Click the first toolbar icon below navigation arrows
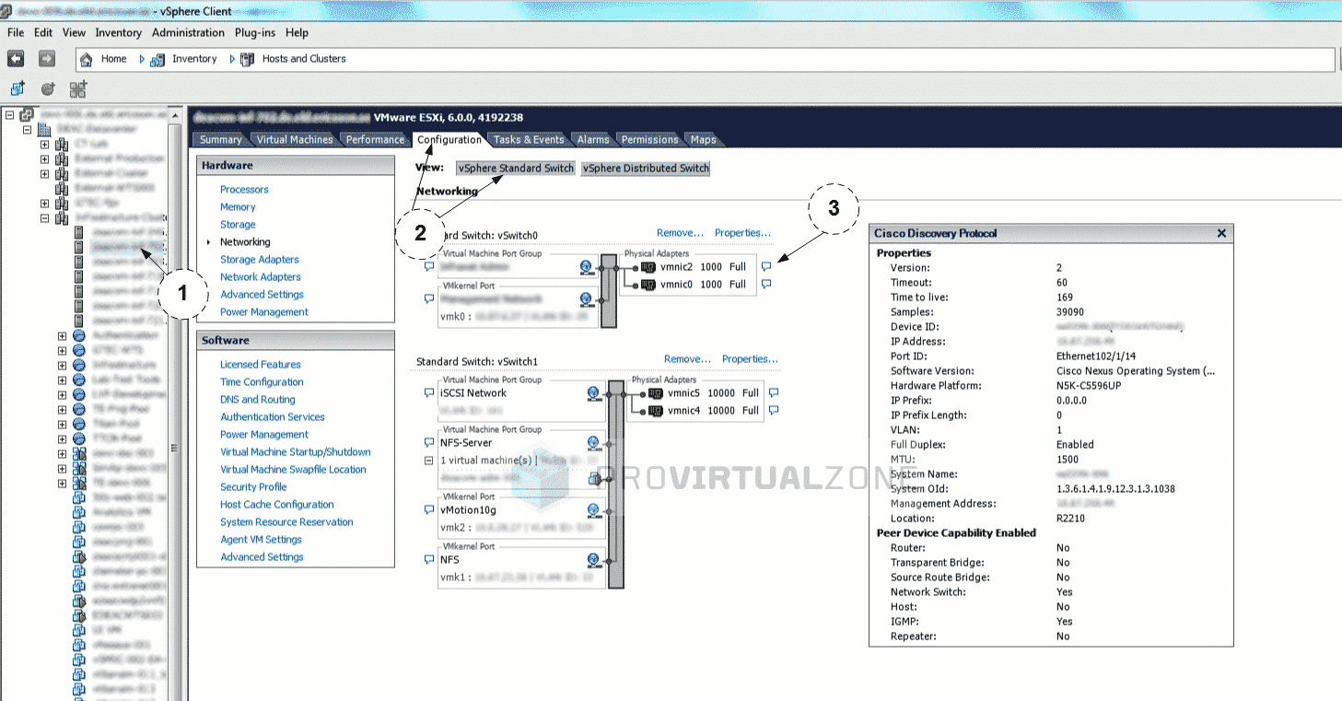 point(18,89)
